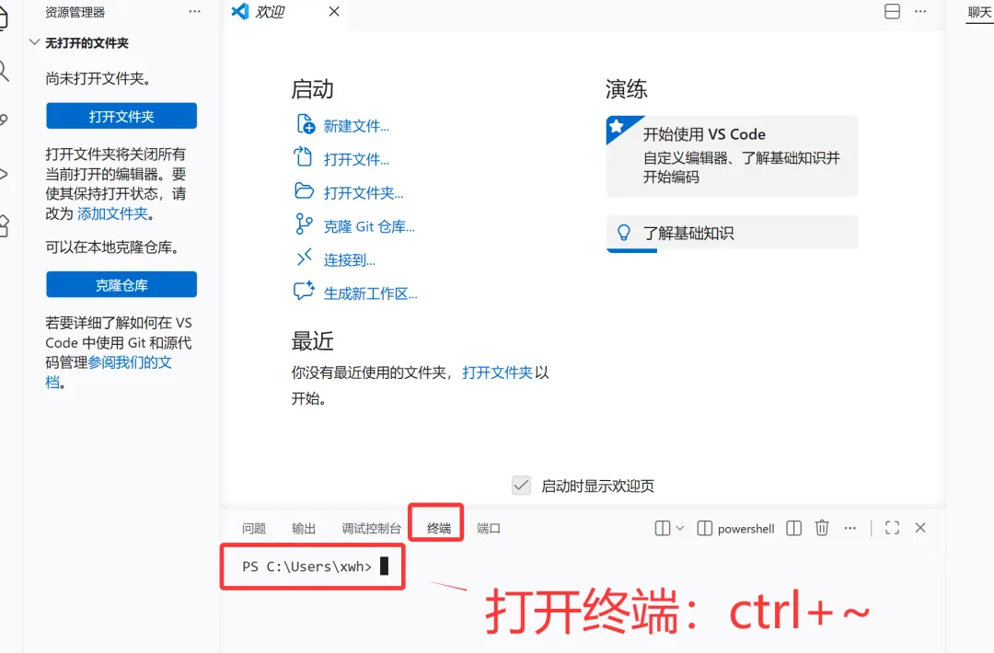The image size is (994, 653).
Task: Maximize the terminal panel size icon
Action: click(x=892, y=528)
